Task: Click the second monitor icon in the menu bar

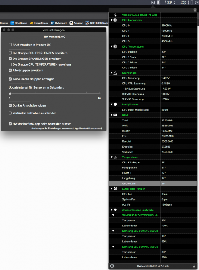Action: 159,3
